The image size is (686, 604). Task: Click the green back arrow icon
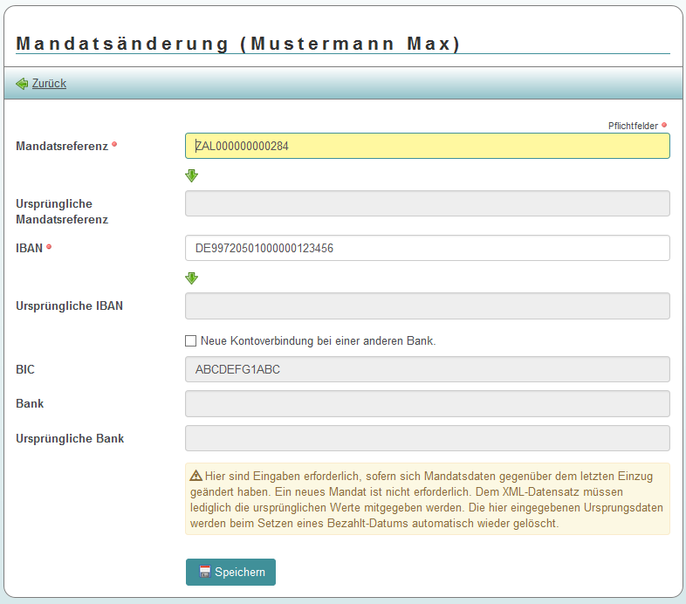click(22, 84)
